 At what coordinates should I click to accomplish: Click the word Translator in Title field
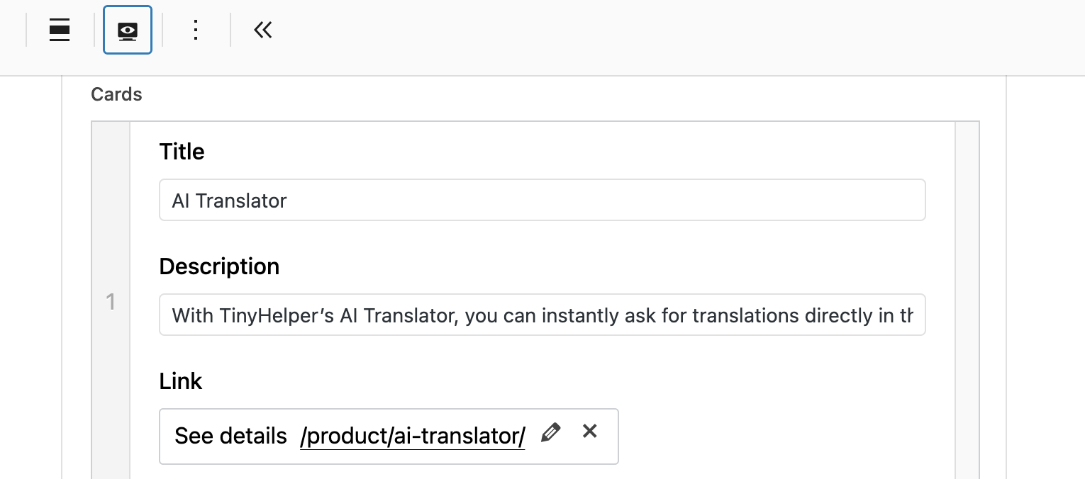coord(241,201)
